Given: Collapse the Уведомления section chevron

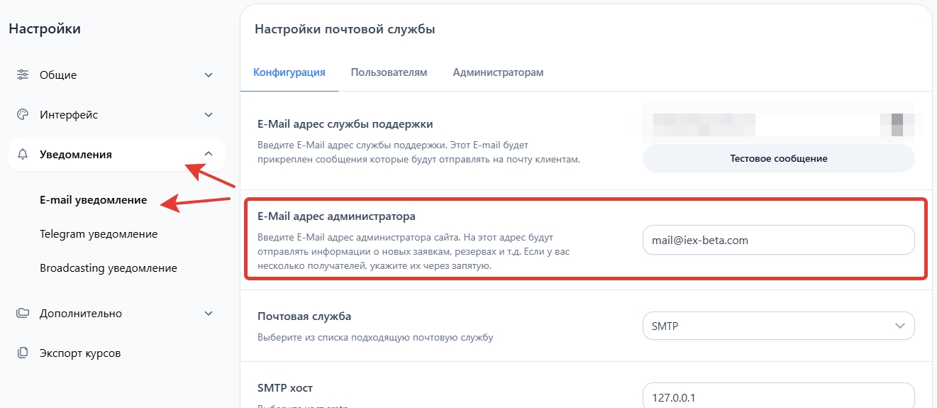Looking at the screenshot, I should [x=209, y=154].
